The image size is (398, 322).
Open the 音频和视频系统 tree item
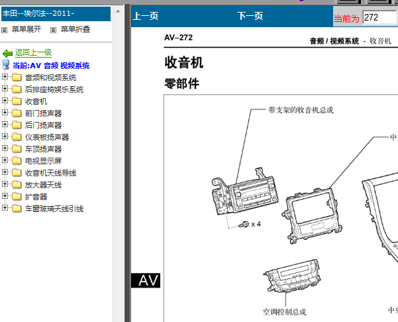[50, 78]
